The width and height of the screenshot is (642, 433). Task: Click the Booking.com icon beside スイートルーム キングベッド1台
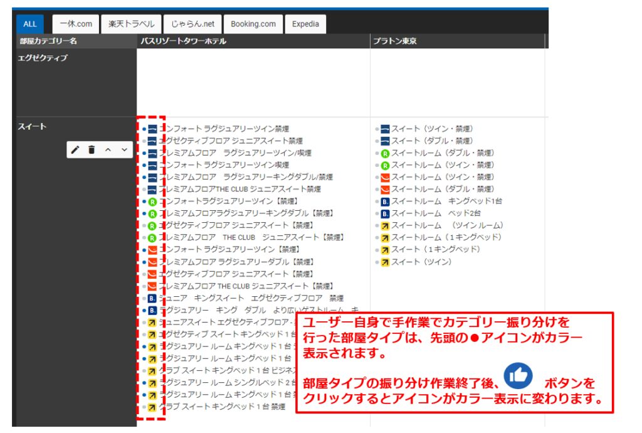click(x=386, y=201)
